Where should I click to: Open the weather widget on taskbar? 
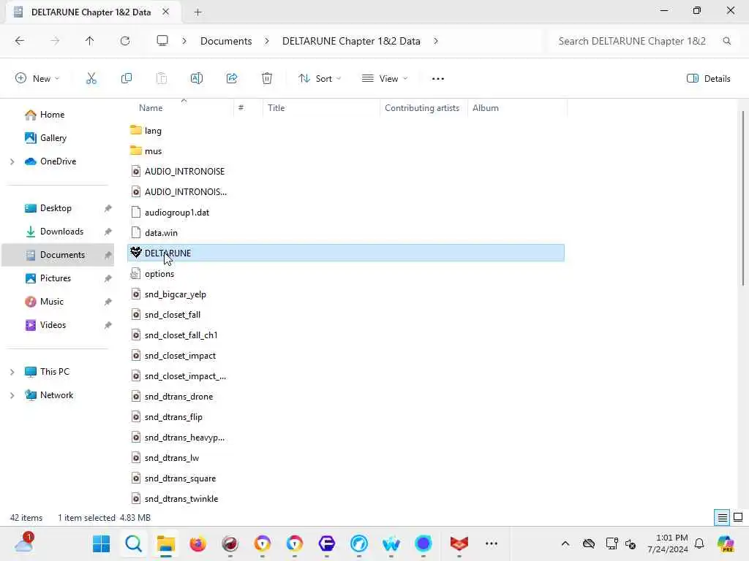[24, 543]
